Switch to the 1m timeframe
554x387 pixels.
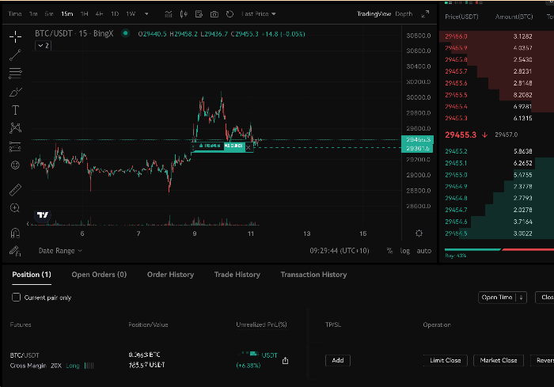tap(33, 14)
